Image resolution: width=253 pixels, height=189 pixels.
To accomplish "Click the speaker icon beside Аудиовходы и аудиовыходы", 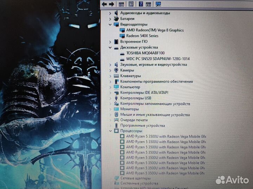I will (116, 13).
